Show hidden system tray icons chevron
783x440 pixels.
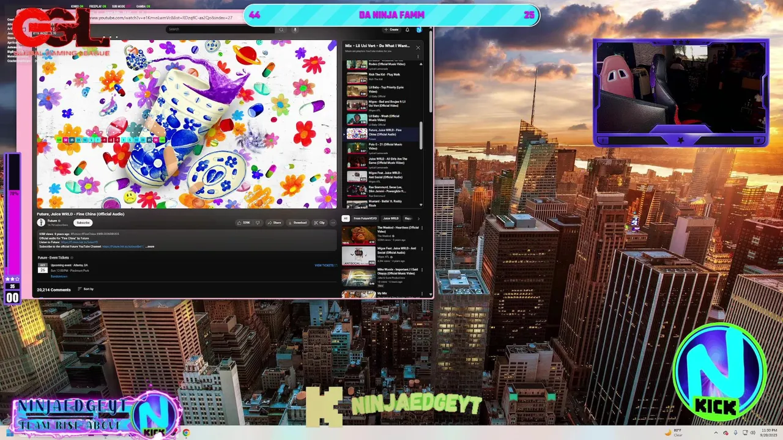click(714, 433)
